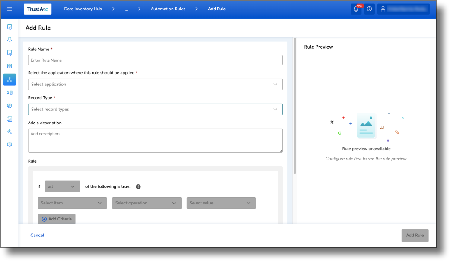
Task: Click the reports chart icon in the sidebar
Action: pos(9,119)
